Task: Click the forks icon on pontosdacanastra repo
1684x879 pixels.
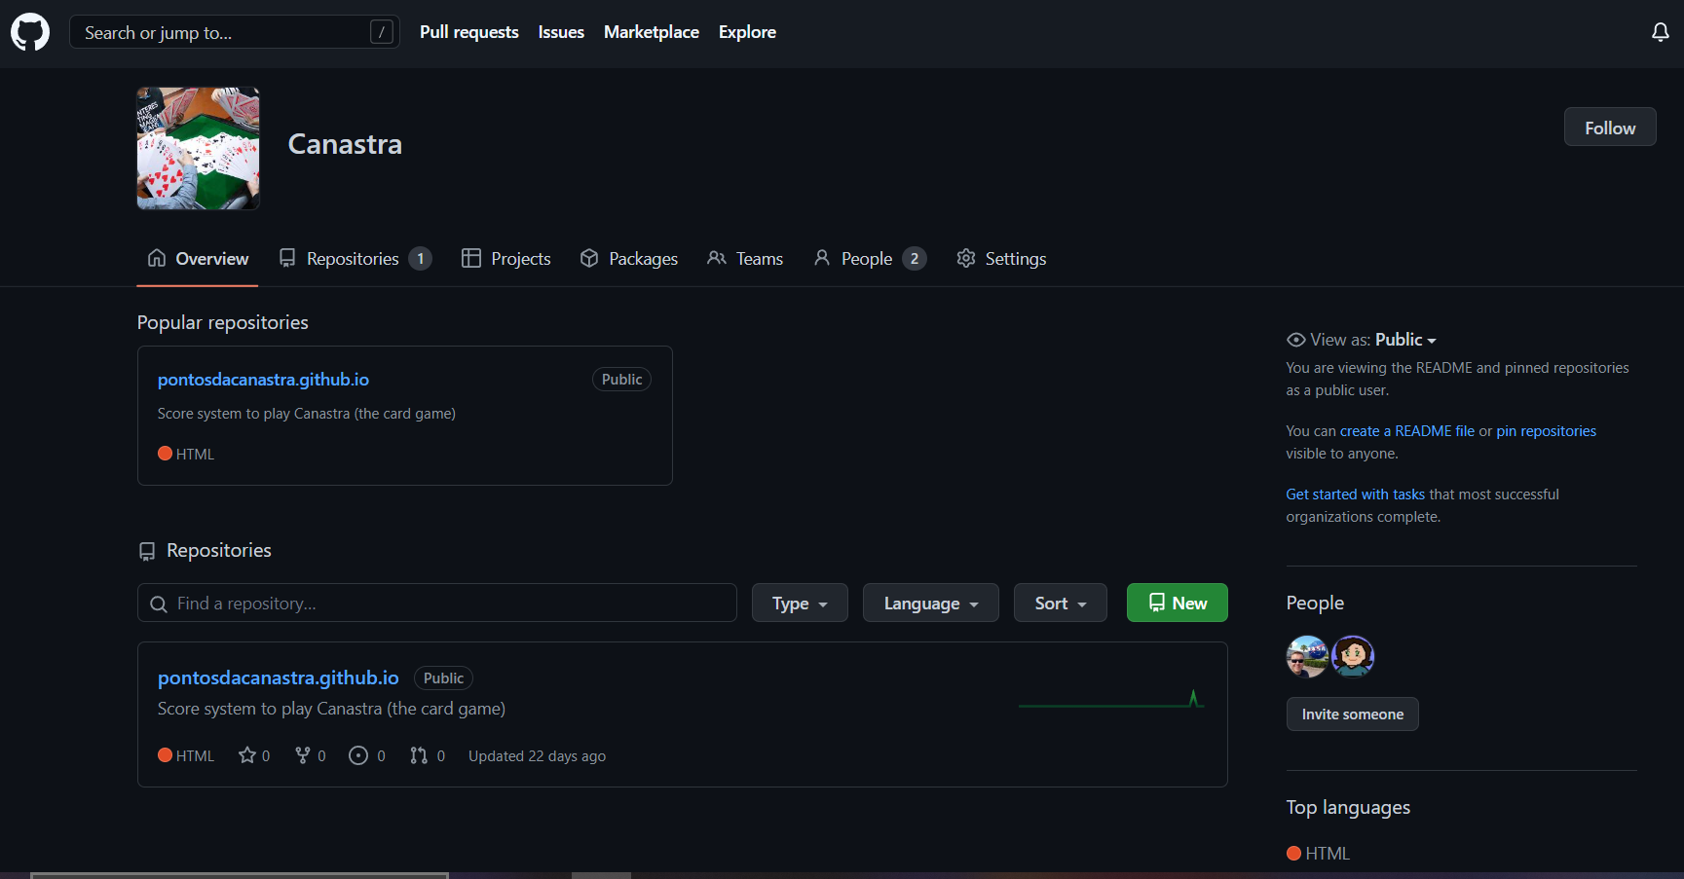Action: click(303, 755)
